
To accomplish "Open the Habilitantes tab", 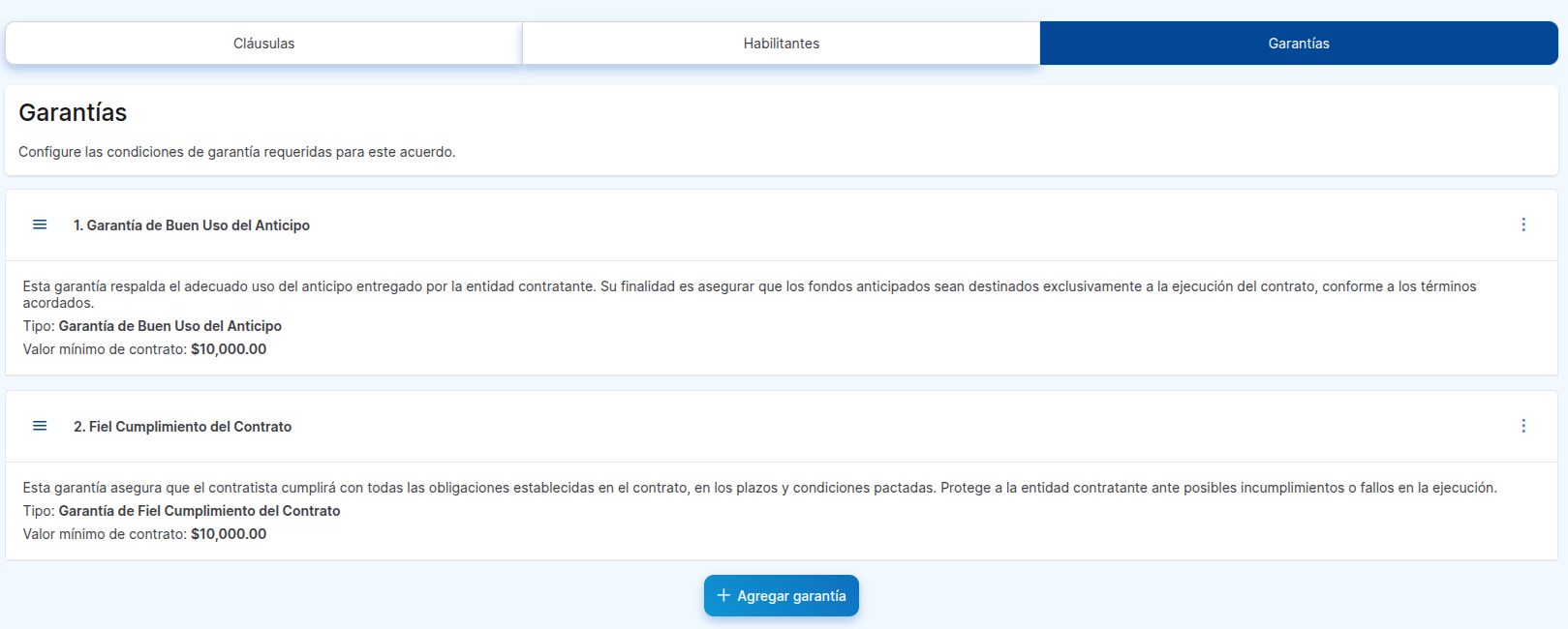I will [x=781, y=44].
